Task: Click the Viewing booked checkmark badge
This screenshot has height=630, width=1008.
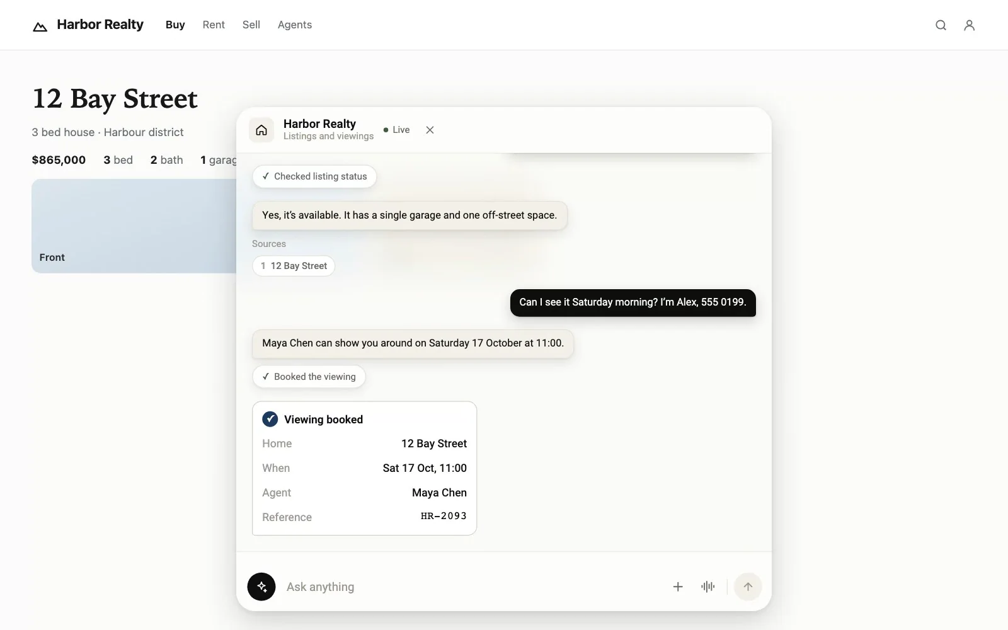Action: (270, 419)
